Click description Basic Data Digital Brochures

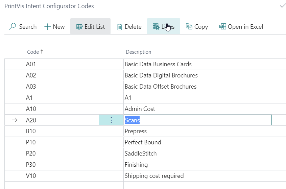click(161, 75)
